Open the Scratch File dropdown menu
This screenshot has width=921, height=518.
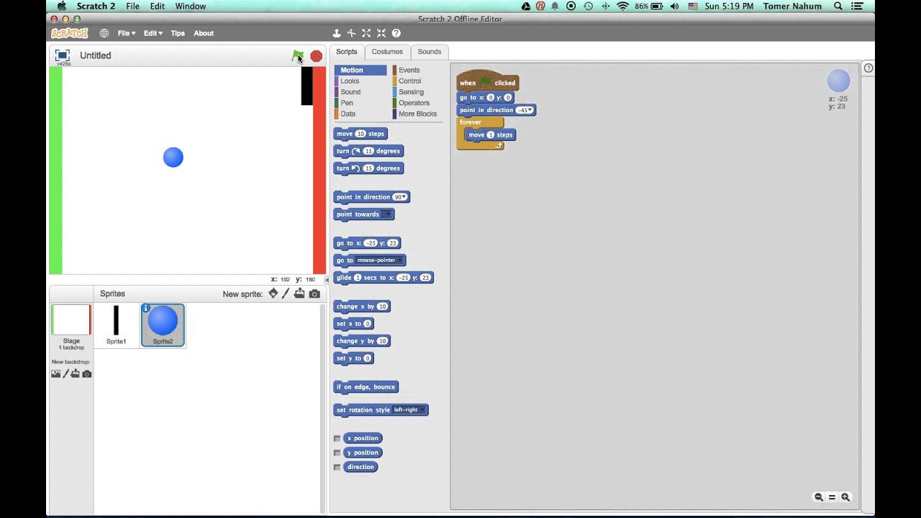(127, 33)
